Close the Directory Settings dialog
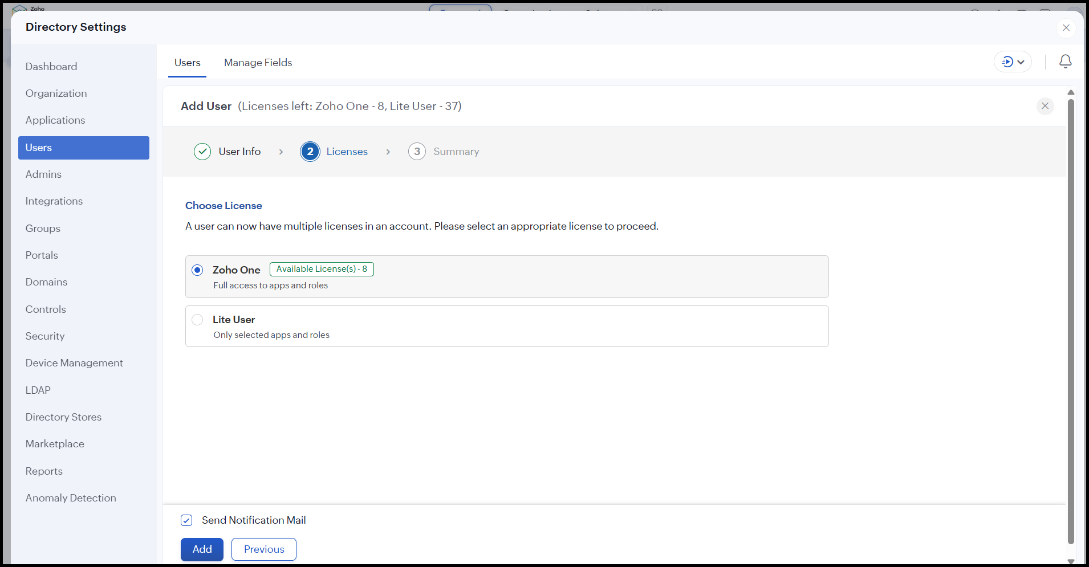Screen dimensions: 1089x567 pos(1066,27)
